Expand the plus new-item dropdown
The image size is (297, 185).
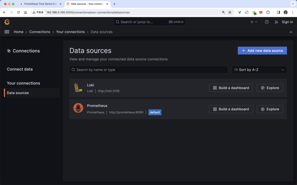(x=254, y=22)
